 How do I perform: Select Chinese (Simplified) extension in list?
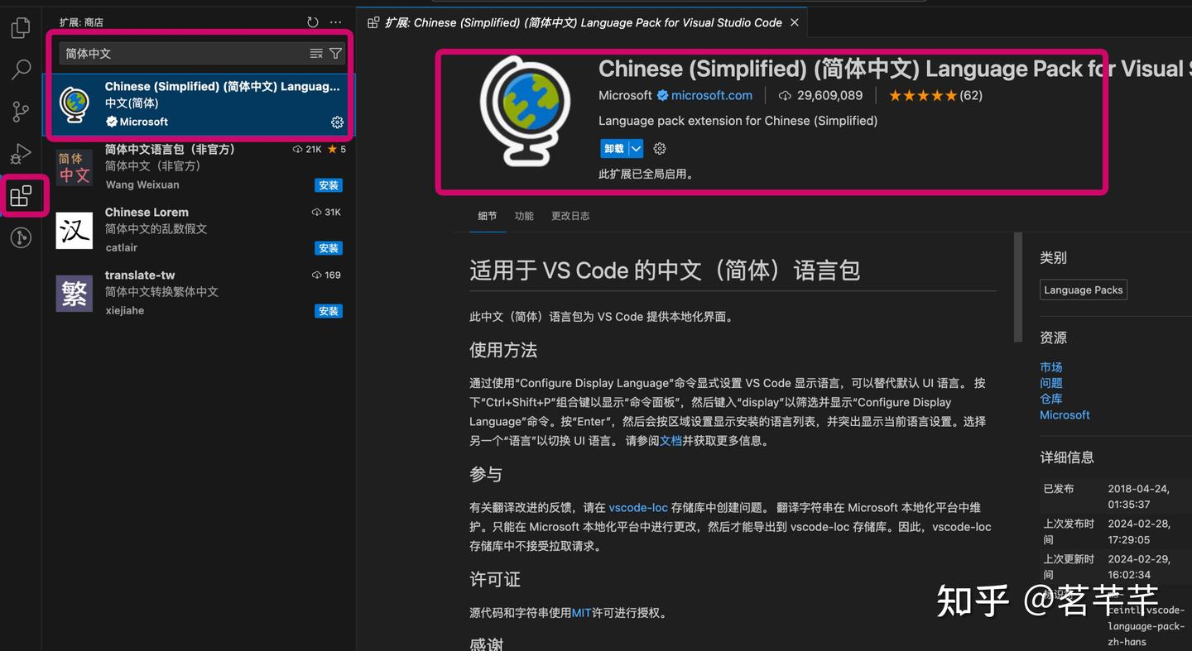tap(199, 104)
